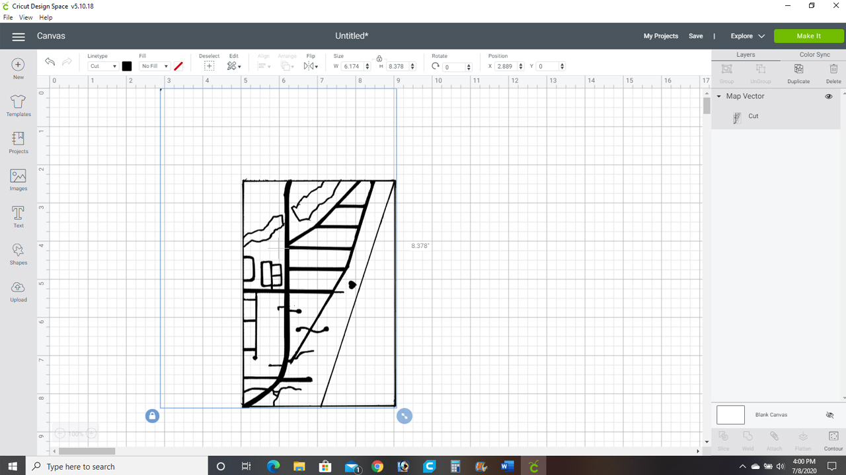Open the File menu

[8, 17]
